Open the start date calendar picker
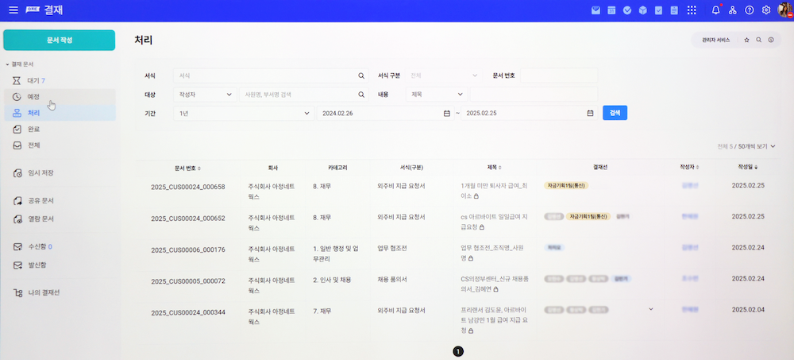The height and width of the screenshot is (360, 794). coord(446,113)
